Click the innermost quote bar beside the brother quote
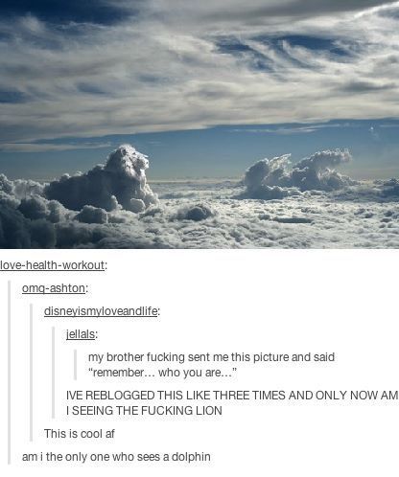The height and width of the screenshot is (477, 399). pos(76,365)
